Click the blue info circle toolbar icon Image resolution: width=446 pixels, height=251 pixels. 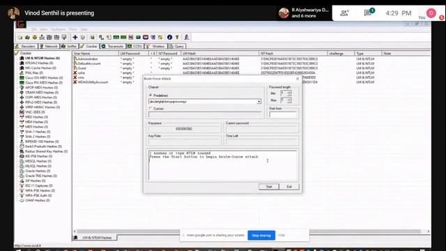169,37
